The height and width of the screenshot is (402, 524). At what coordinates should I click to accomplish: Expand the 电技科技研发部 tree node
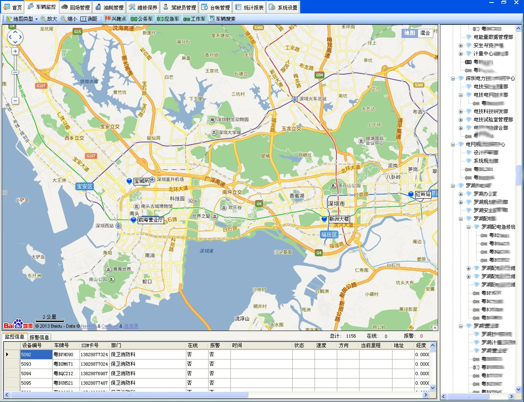click(461, 111)
